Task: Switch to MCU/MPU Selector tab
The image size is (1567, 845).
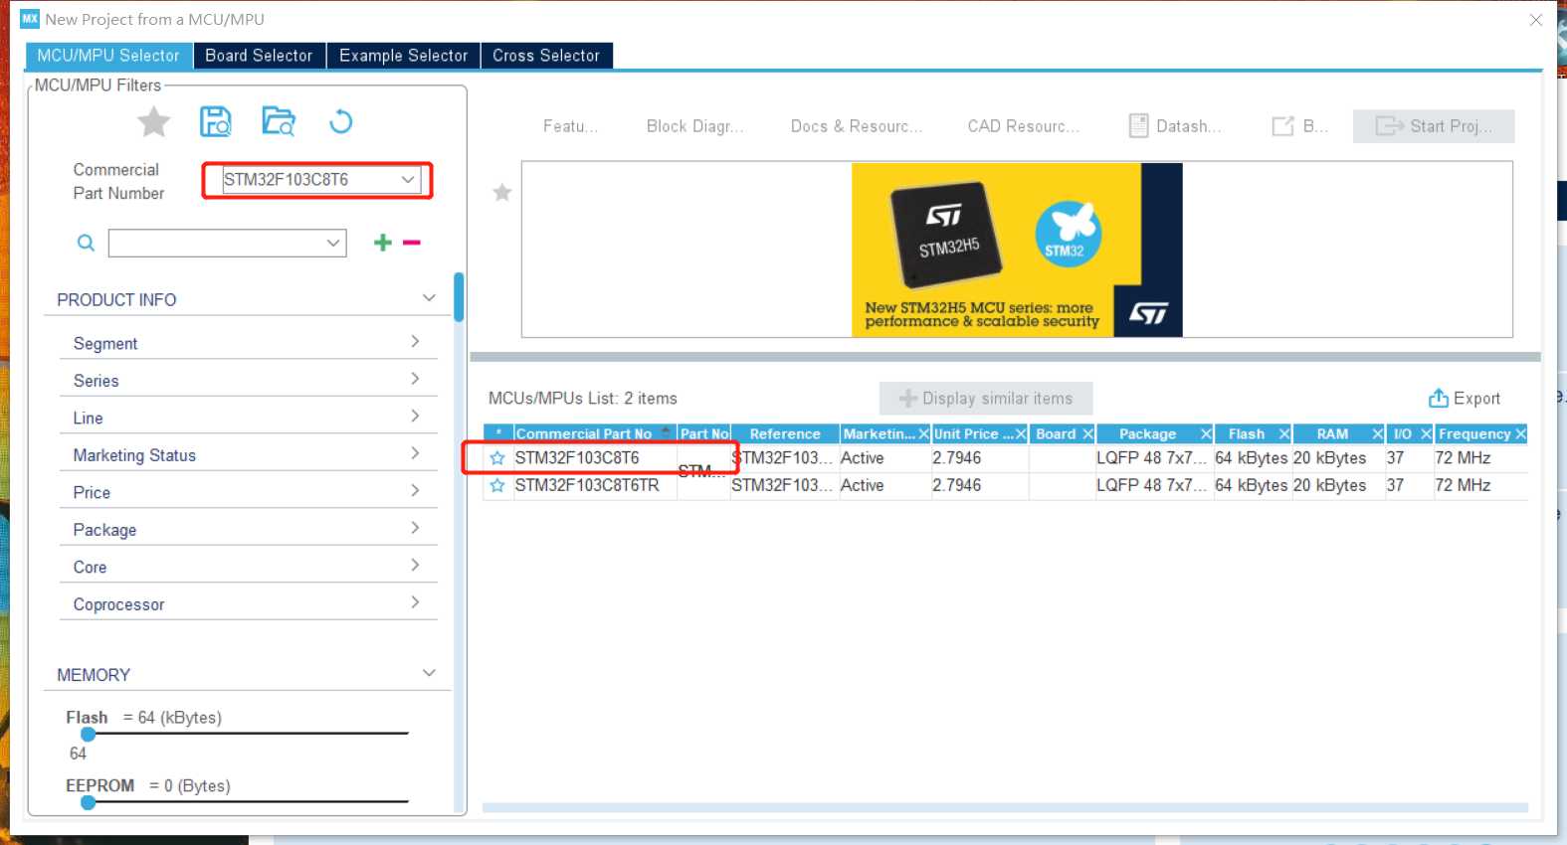Action: (x=108, y=56)
